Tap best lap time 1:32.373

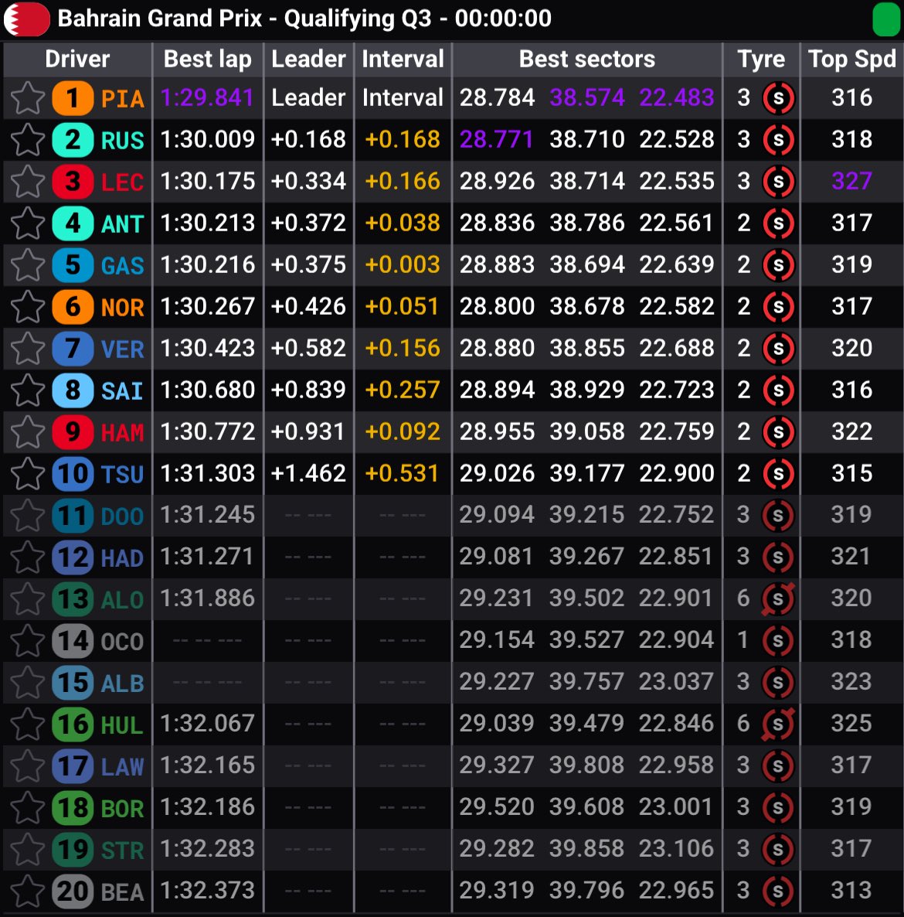(x=207, y=890)
